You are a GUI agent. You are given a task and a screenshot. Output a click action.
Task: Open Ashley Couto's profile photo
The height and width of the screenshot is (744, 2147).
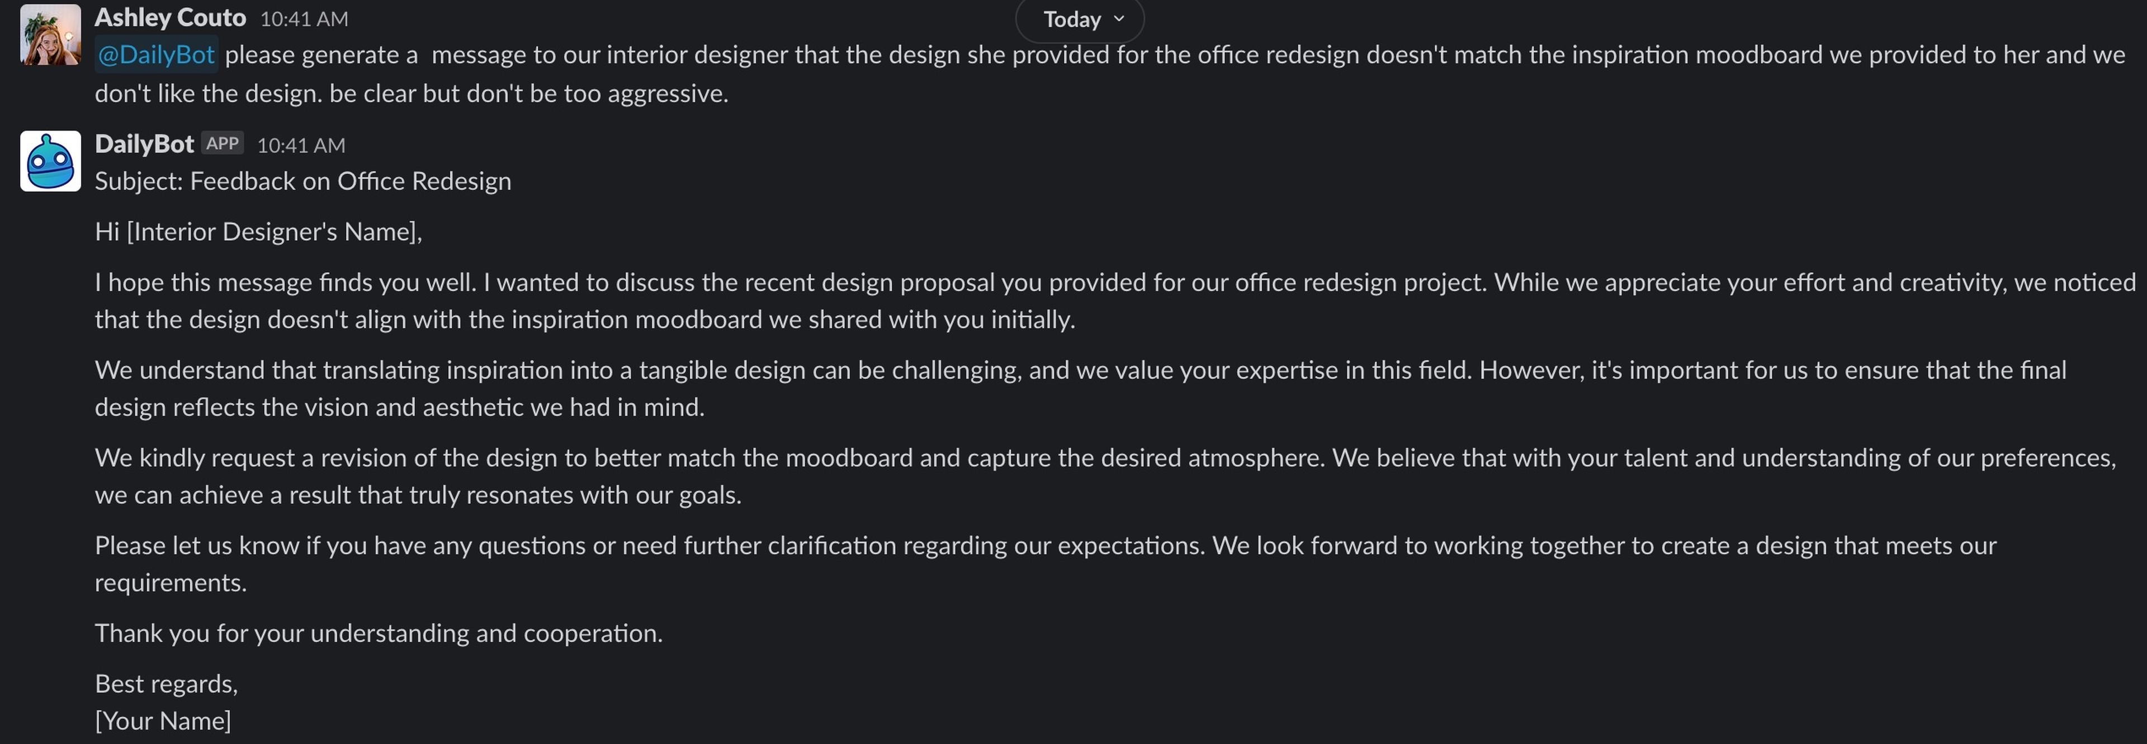[x=51, y=35]
